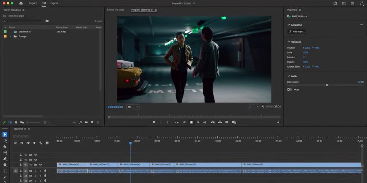Enter full screen video mode icon

(x=361, y=3)
